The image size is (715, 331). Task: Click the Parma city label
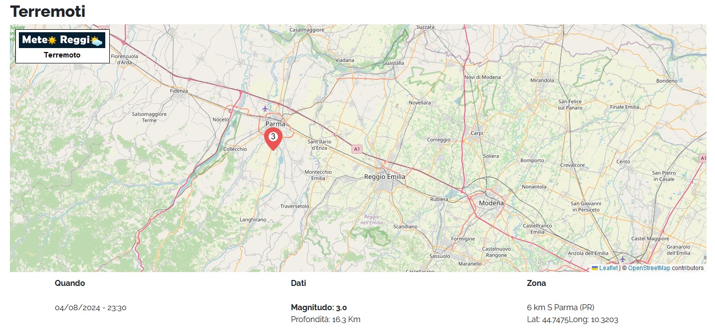[276, 124]
